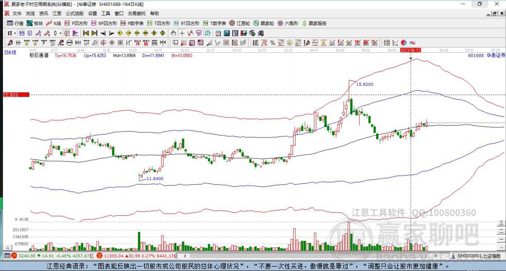Open the 江恩 menu
Image resolution: width=506 pixels, height=271 pixels.
pyautogui.click(x=57, y=13)
